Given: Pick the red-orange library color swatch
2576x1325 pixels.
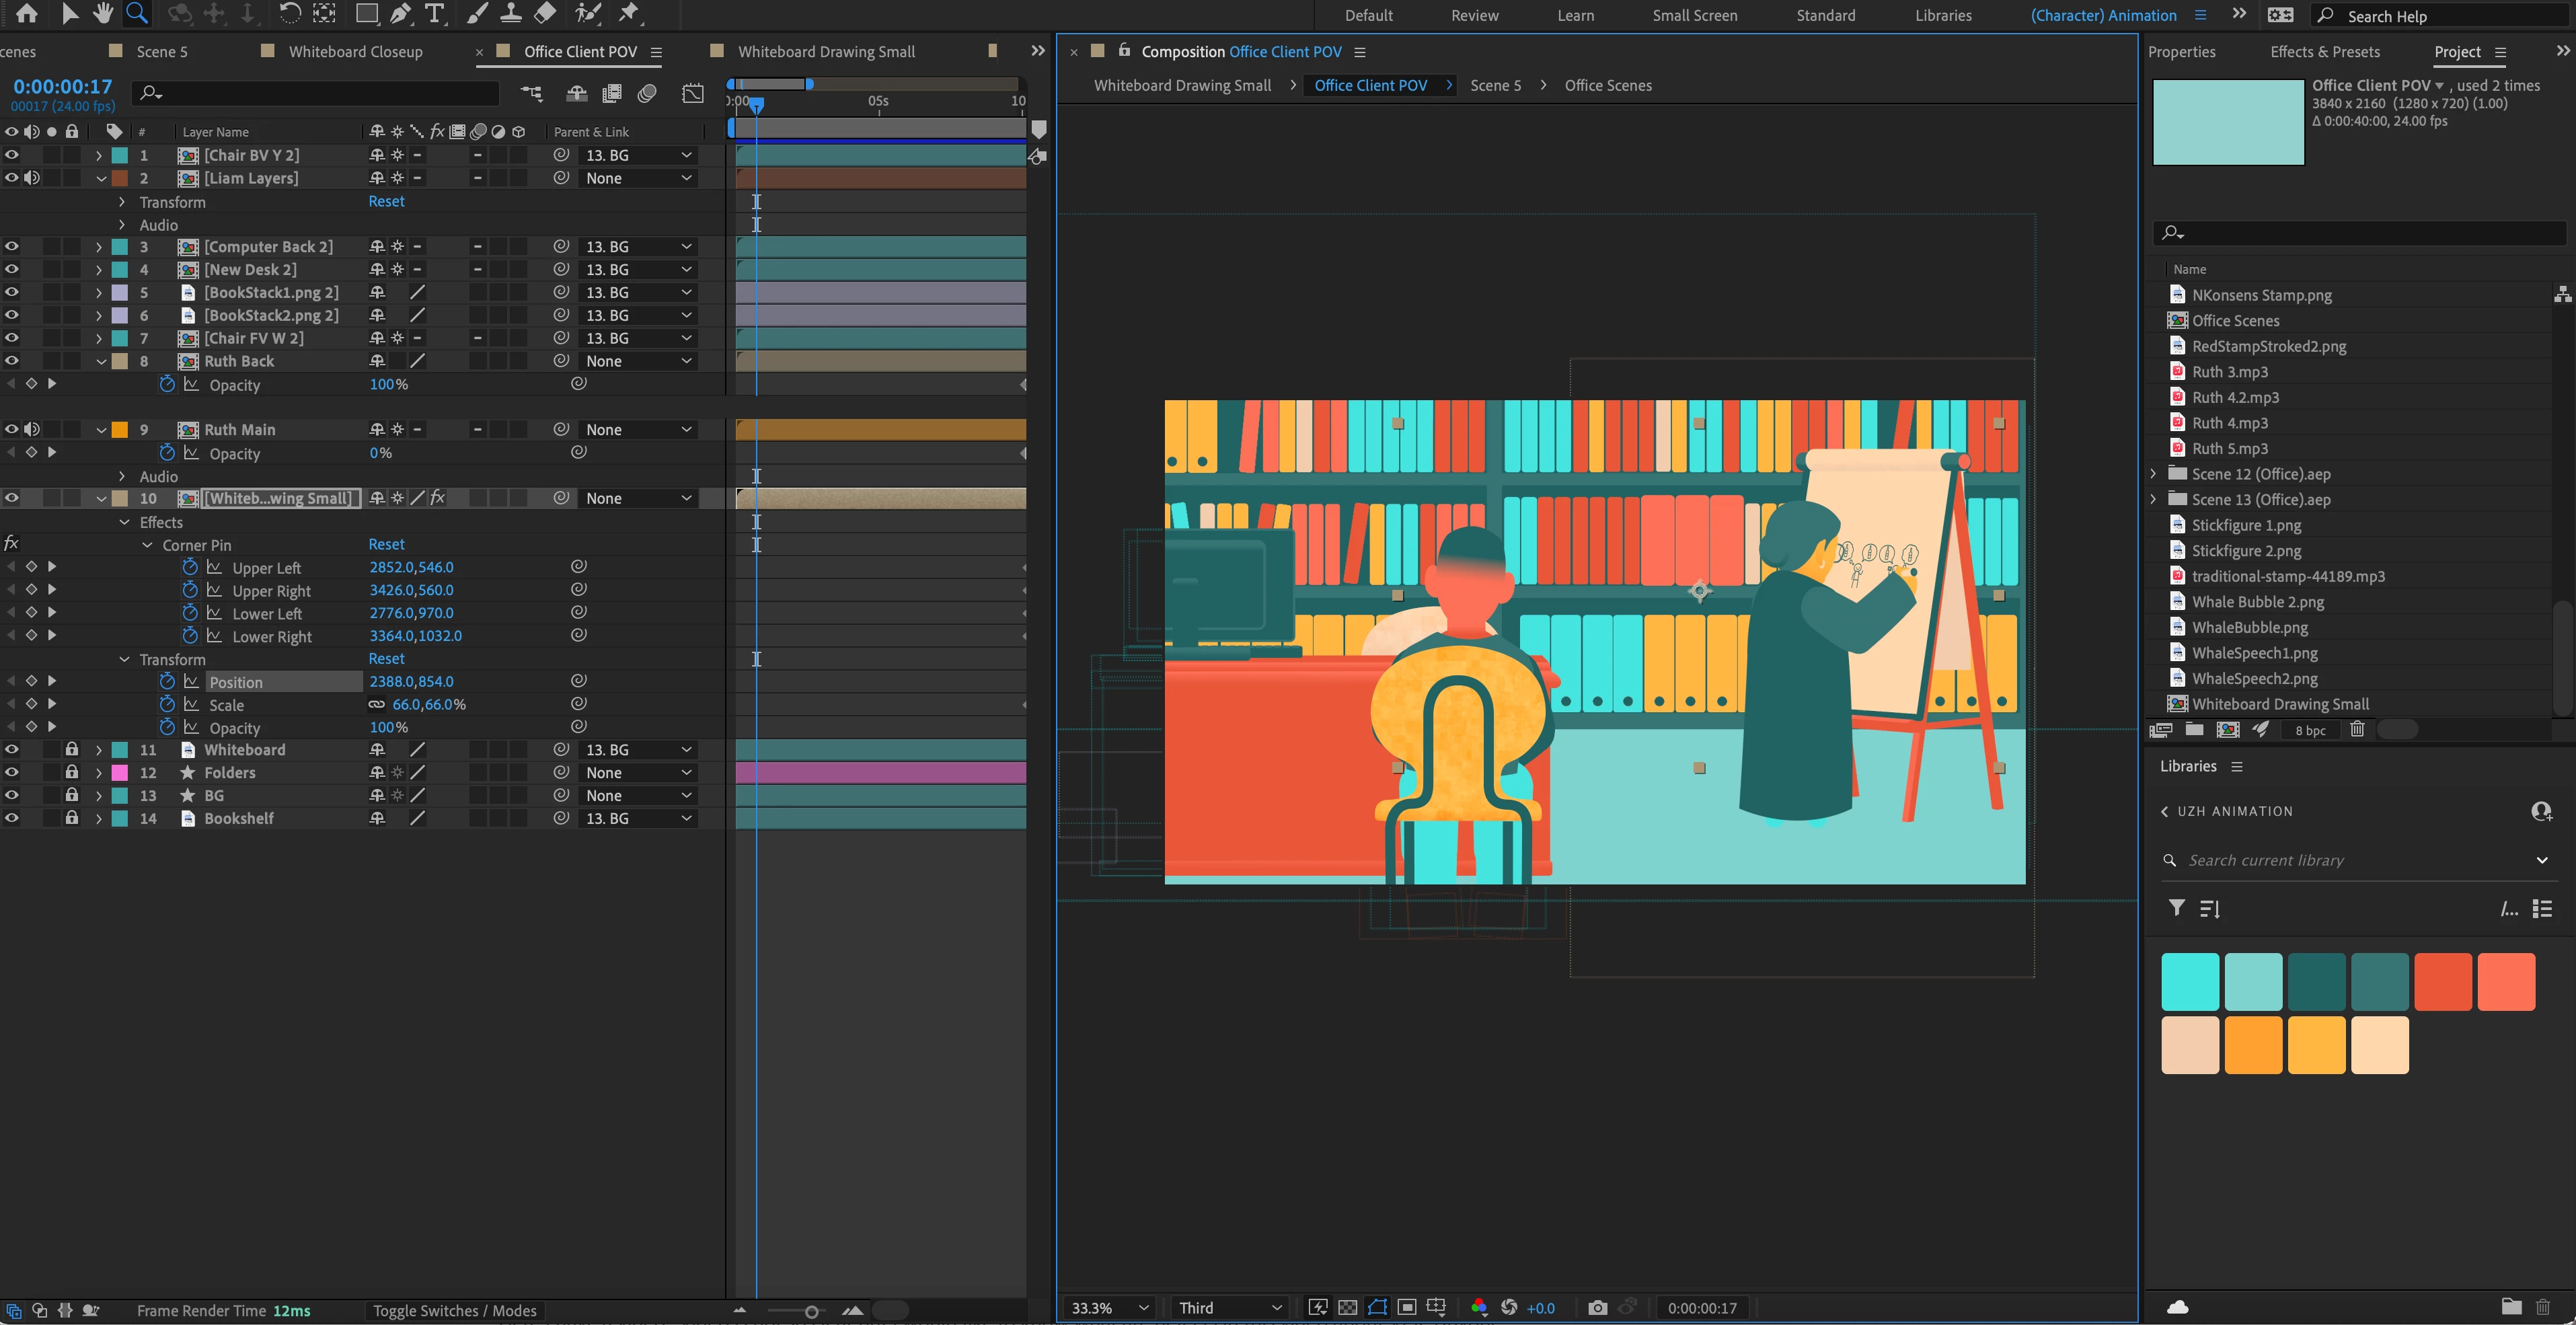Looking at the screenshot, I should 2442,982.
